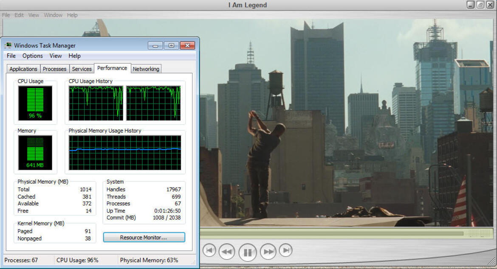
Task: Click the CPU Usage 96 % gauge
Action: (35, 103)
